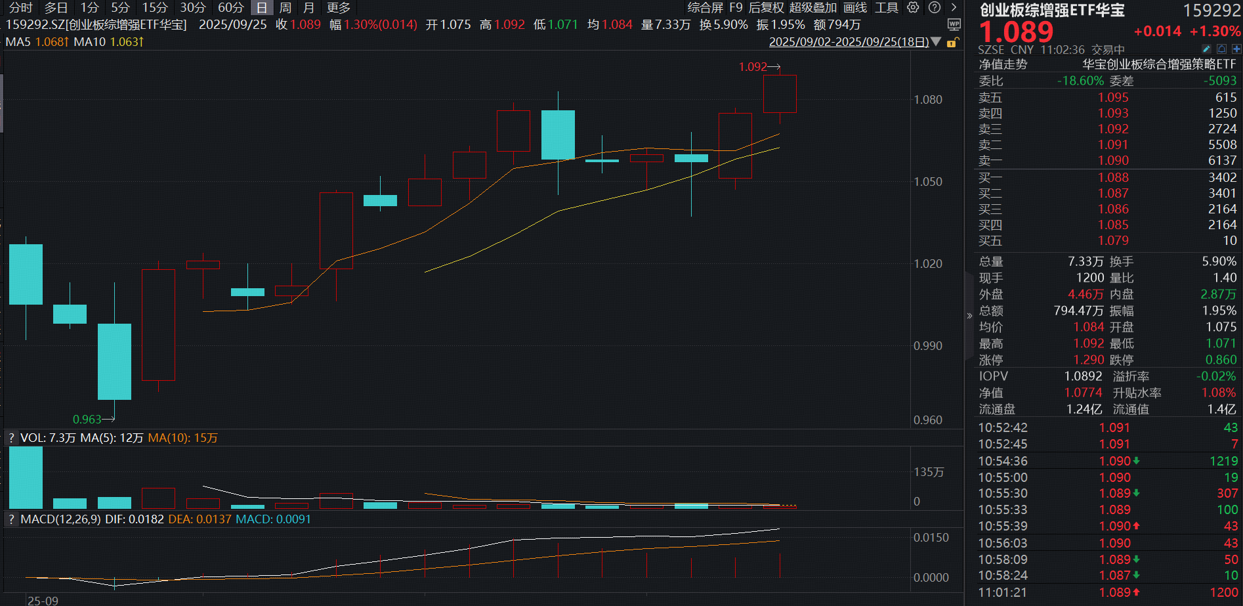This screenshot has height=606, width=1243.
Task: Click the 卖一 ask price 1.090
Action: [x=1113, y=161]
